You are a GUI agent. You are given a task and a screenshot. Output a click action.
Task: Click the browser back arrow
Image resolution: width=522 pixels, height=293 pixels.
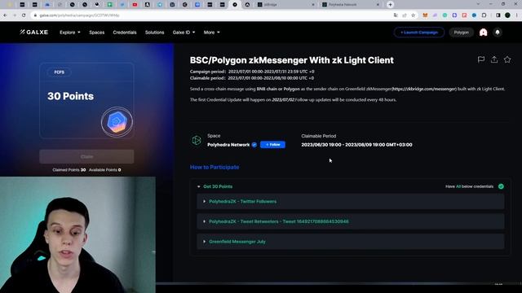(5, 15)
